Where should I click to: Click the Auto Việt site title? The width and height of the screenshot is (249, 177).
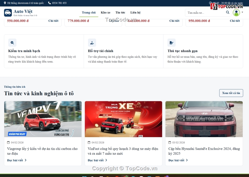coord(23,12)
